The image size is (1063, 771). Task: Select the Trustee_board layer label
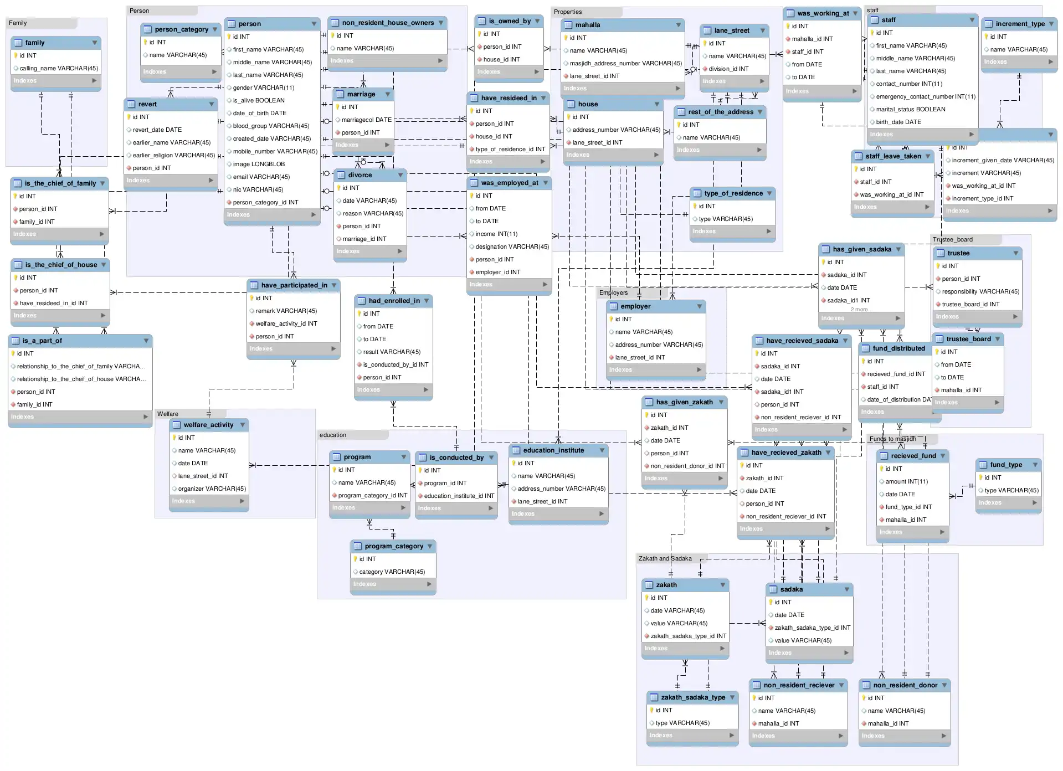click(x=953, y=239)
